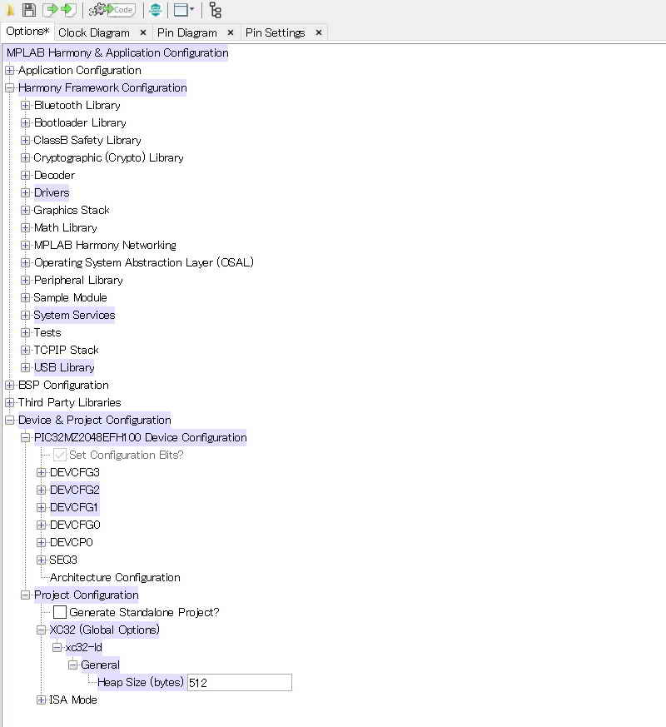Screen dimensions: 666x727
Task: Expand the OSAL node
Action: pos(26,263)
